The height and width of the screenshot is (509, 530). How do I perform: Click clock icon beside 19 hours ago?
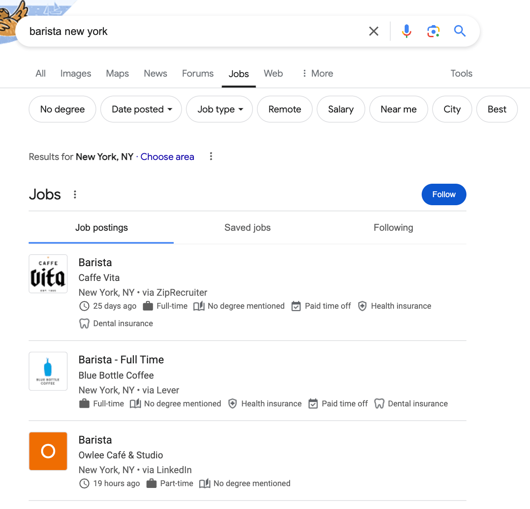click(x=84, y=483)
